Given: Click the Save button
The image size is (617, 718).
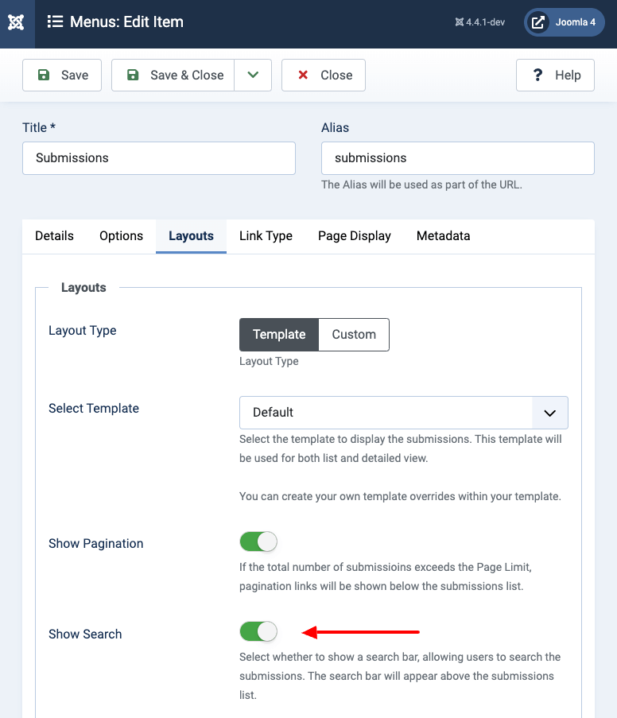Looking at the screenshot, I should [x=62, y=75].
